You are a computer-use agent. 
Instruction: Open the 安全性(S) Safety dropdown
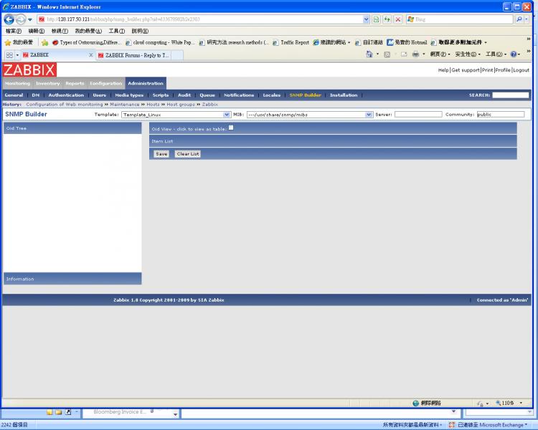pos(468,54)
